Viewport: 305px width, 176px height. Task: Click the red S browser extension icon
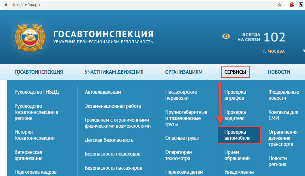tap(291, 5)
